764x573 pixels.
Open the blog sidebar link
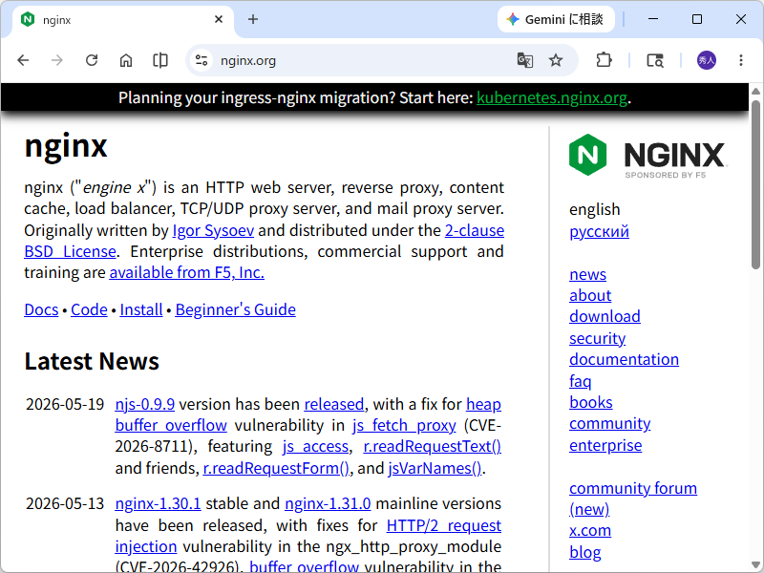(585, 552)
